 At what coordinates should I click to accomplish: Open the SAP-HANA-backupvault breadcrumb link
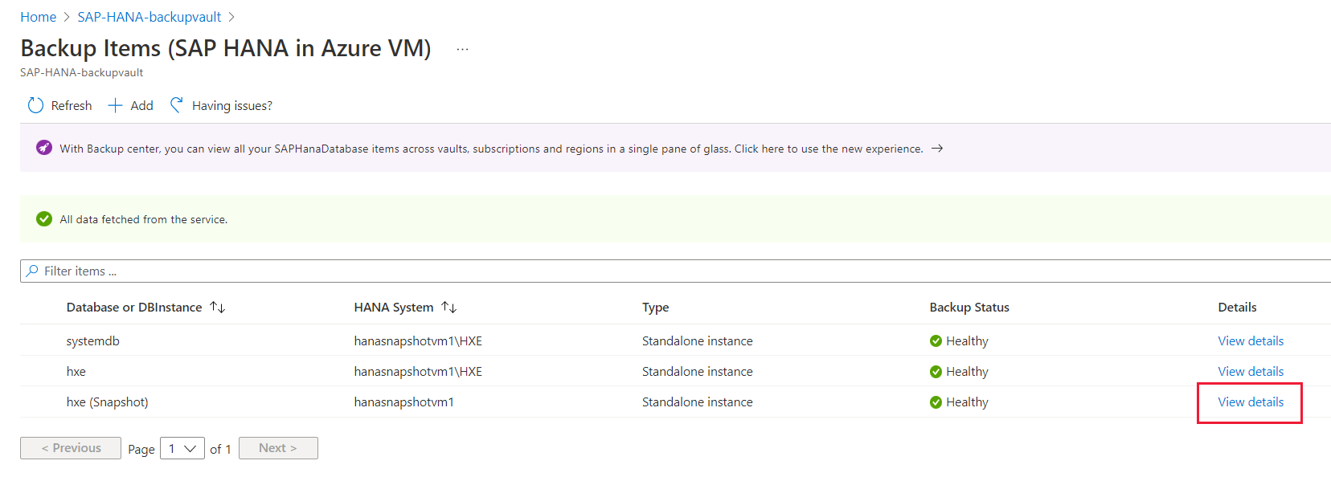click(x=149, y=17)
